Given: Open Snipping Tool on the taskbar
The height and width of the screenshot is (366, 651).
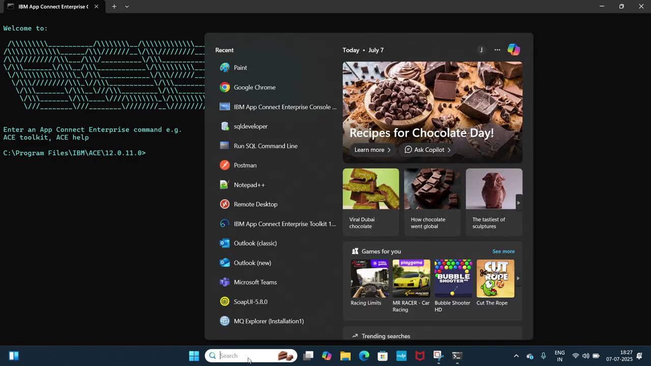Looking at the screenshot, I should [438, 356].
